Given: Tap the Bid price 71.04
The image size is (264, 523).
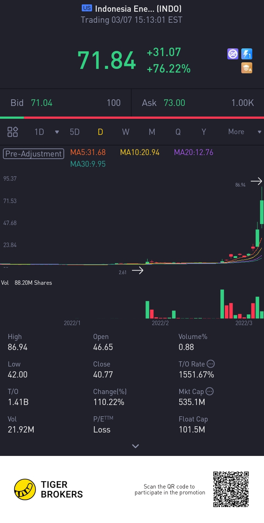Looking at the screenshot, I should coord(42,103).
